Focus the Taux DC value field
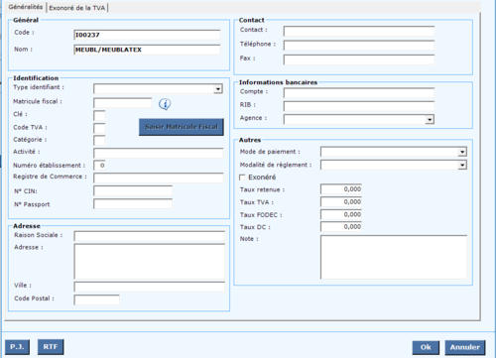This screenshot has height=358, width=496. click(x=341, y=226)
